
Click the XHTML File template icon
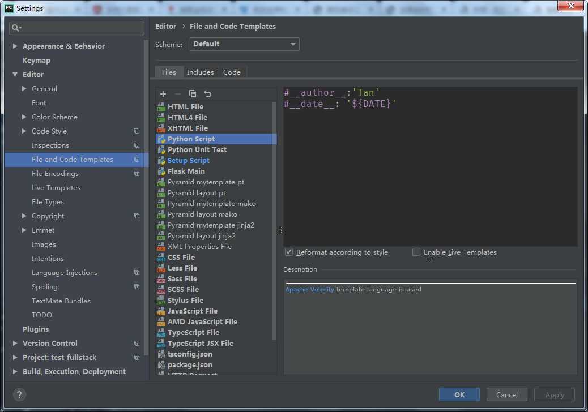coord(161,128)
